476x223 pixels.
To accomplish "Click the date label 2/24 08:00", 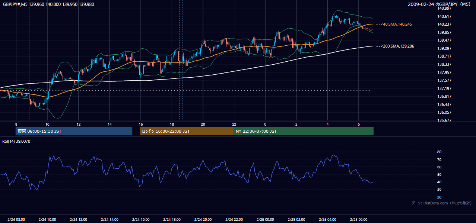I will click(x=16, y=220).
